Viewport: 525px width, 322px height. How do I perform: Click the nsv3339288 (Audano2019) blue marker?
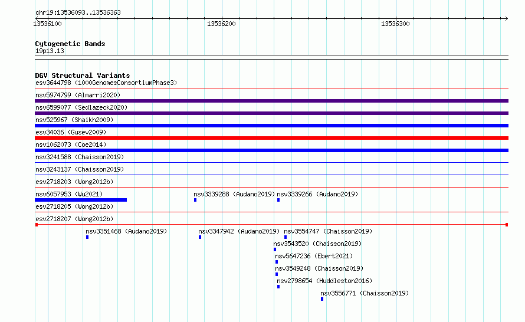pos(195,200)
